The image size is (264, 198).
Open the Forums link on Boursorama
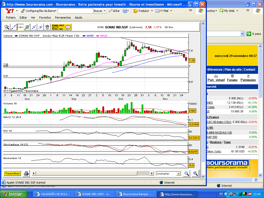[x=232, y=80]
